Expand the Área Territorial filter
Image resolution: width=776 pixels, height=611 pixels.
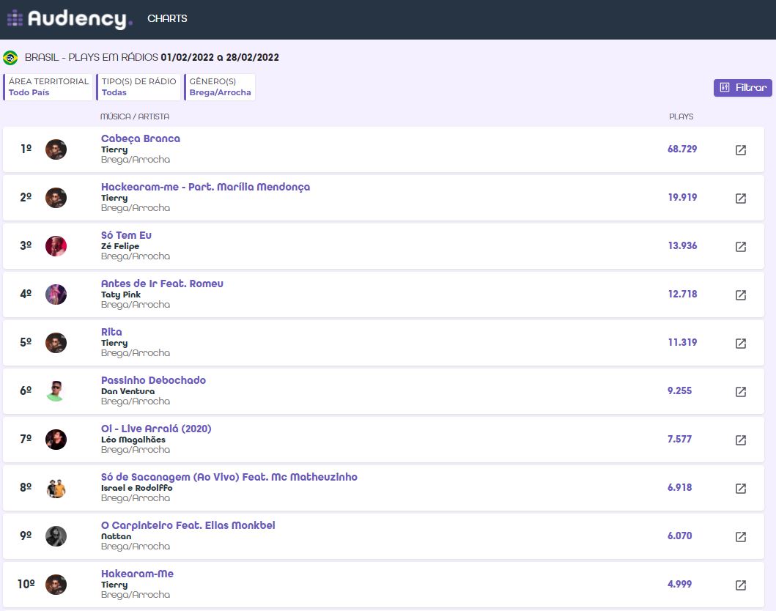(48, 87)
